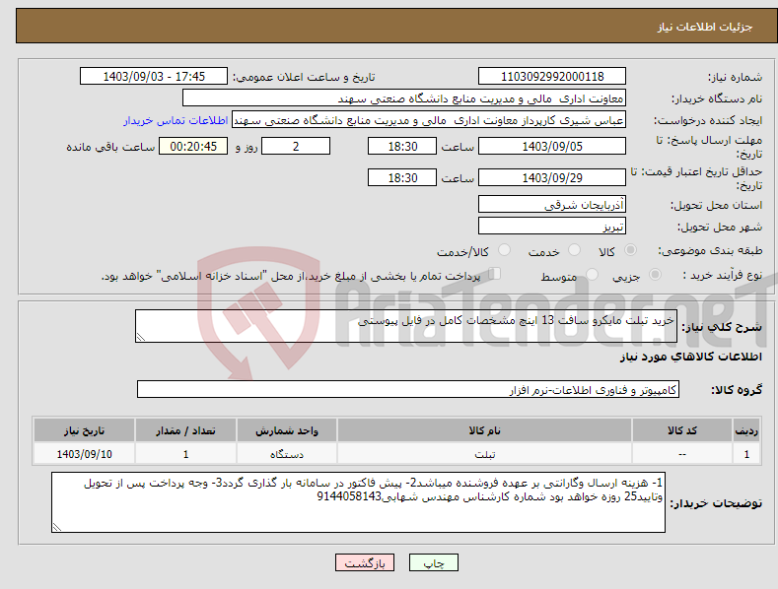Click the تاریخ نیاز column header
The image size is (778, 589).
[84, 430]
